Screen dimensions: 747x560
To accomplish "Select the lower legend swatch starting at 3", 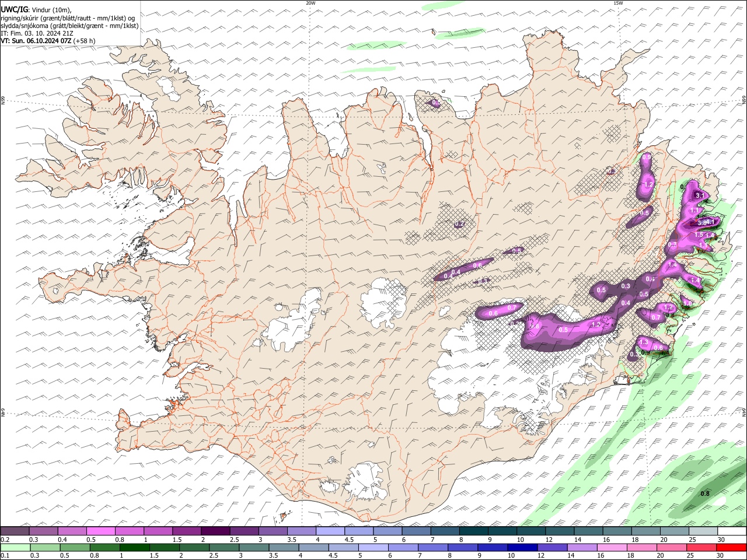I will (254, 547).
